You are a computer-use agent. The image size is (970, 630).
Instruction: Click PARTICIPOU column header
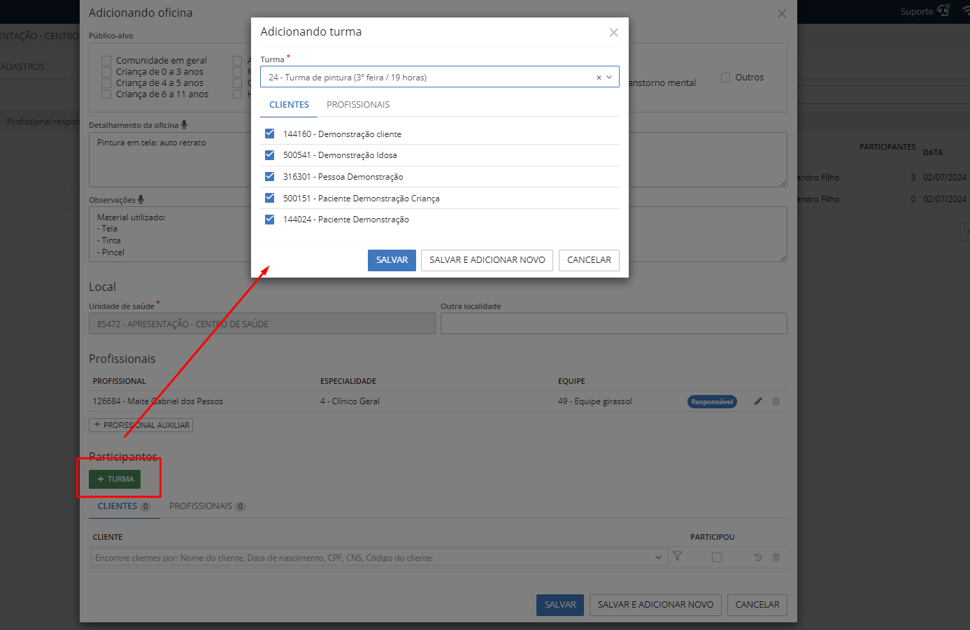pos(713,537)
